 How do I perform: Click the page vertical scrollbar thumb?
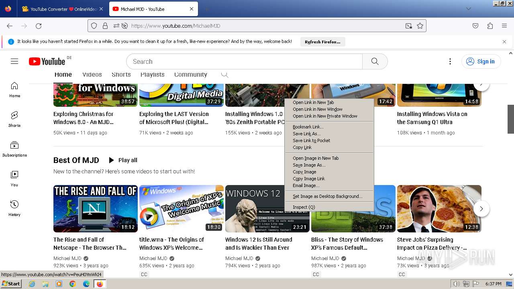[511, 119]
